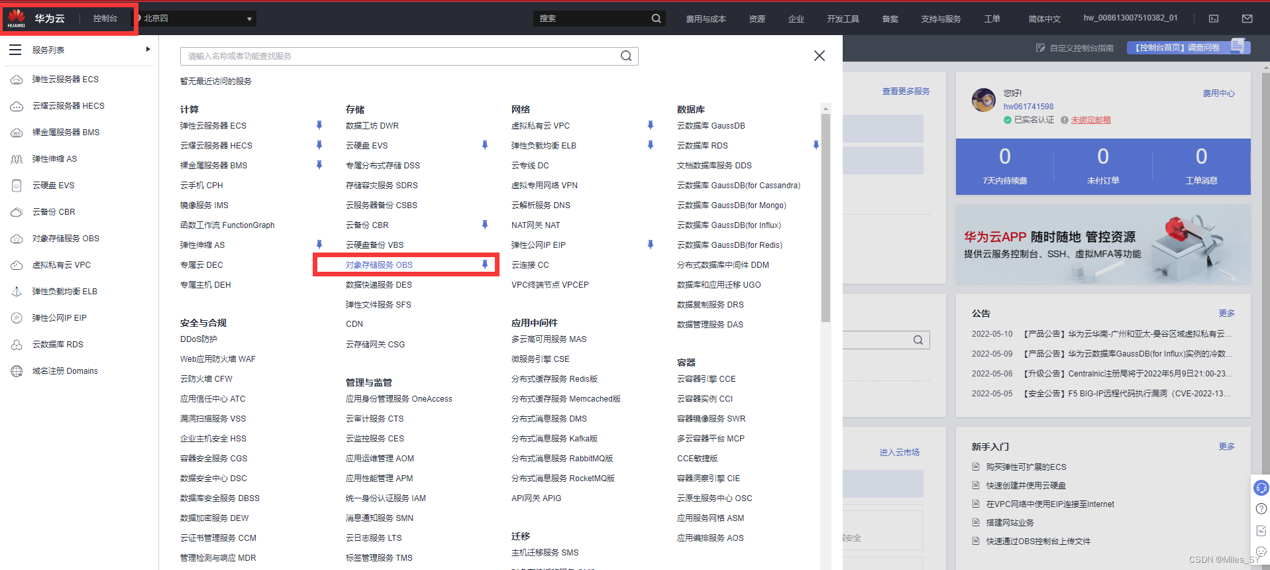Click the ECS cloud server sidebar icon

coord(17,80)
